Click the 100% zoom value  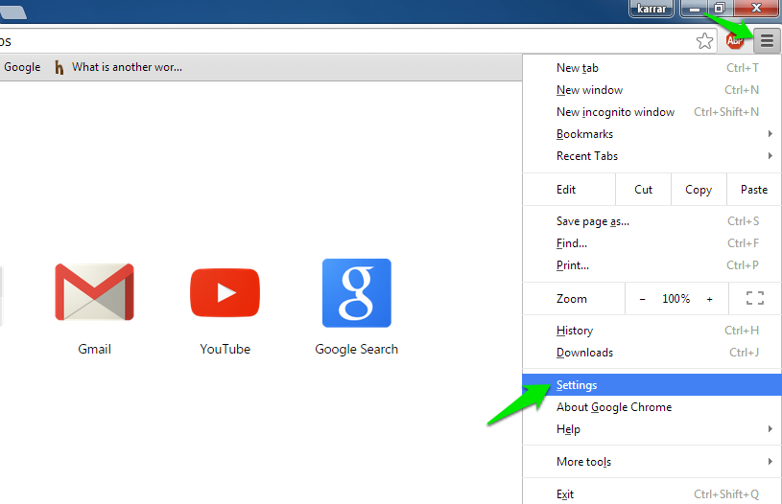(x=675, y=299)
